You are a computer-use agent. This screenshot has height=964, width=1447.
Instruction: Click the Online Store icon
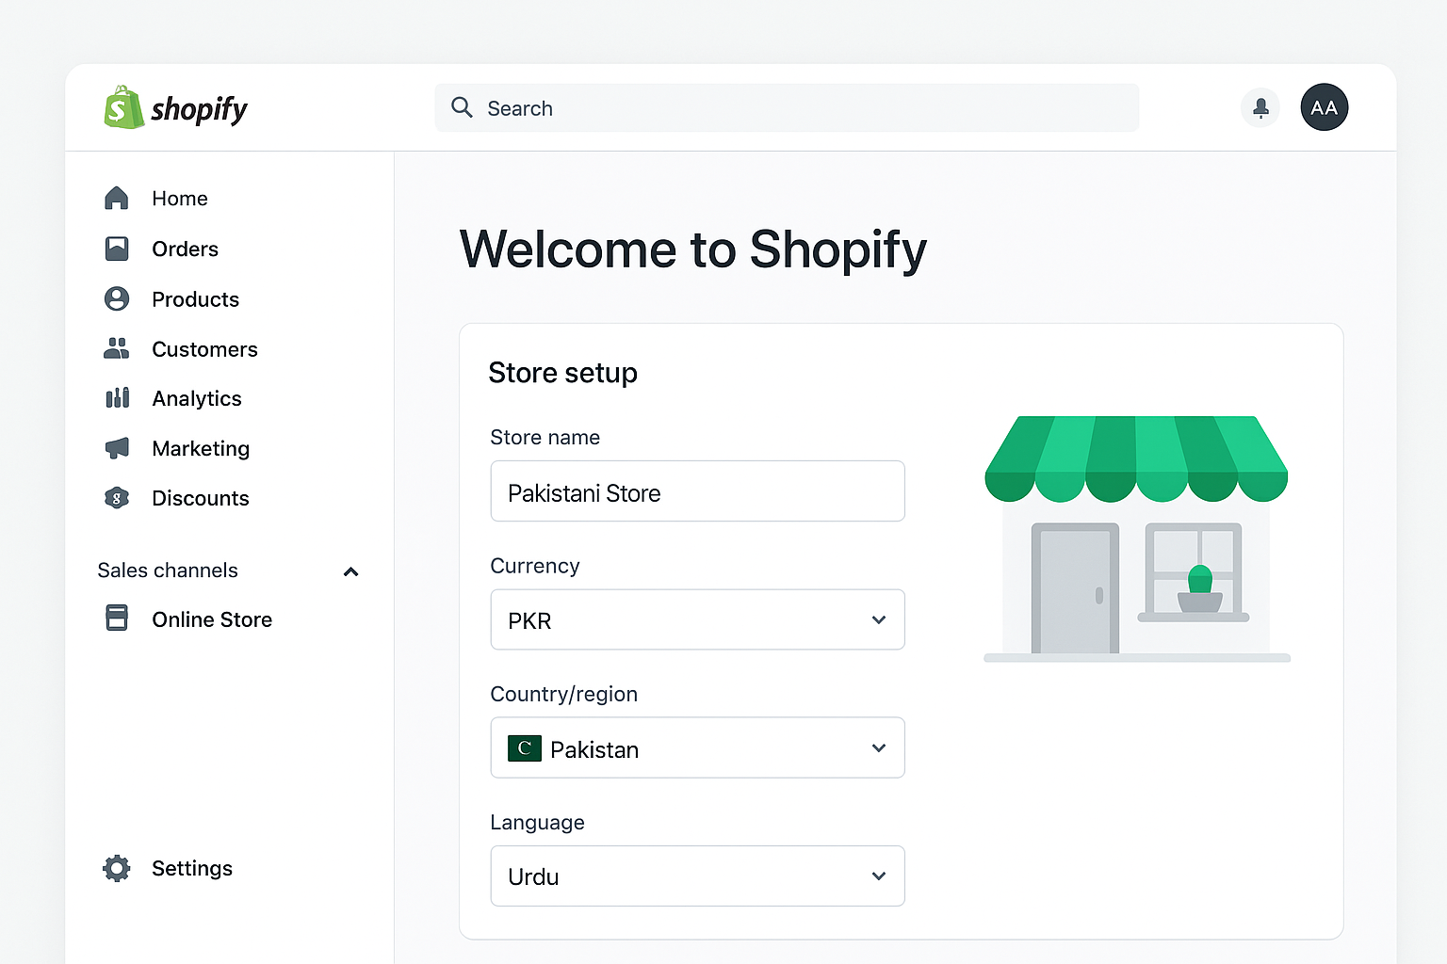coord(117,619)
